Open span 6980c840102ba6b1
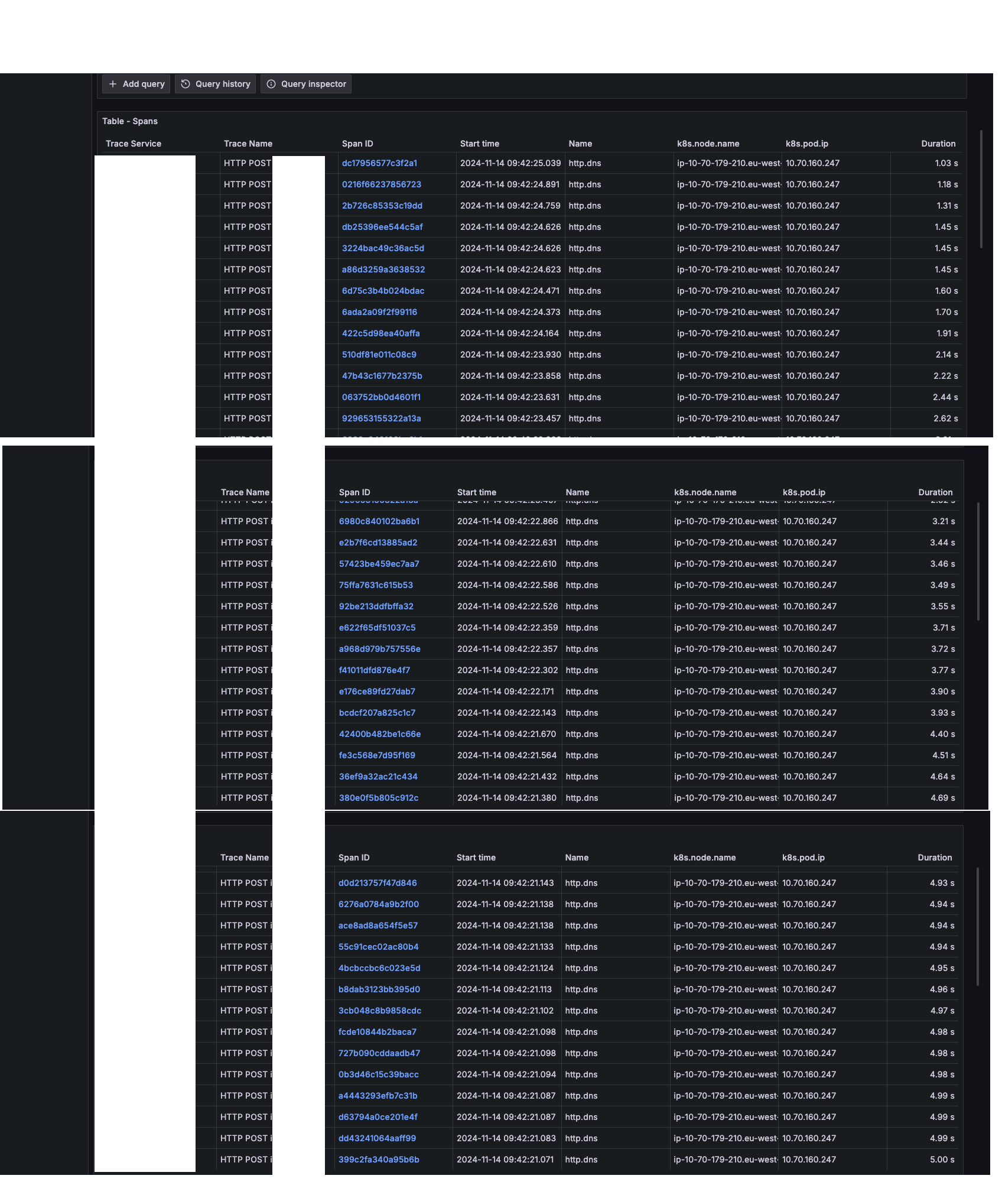This screenshot has height=1182, width=1002. click(379, 521)
